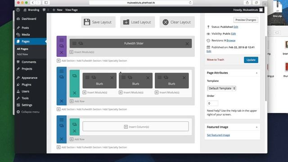Delete the purple fullwidth section

(x=62, y=52)
